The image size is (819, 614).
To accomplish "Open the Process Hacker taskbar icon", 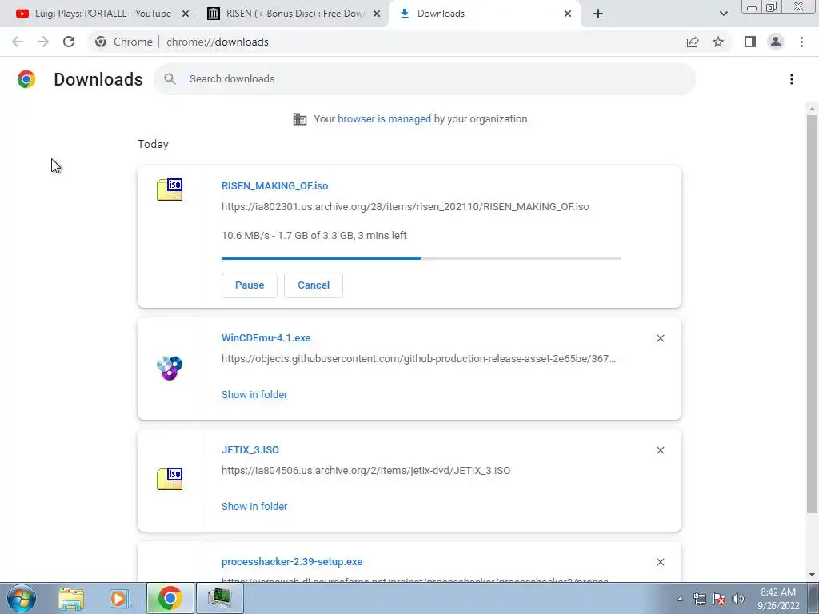I will pyautogui.click(x=219, y=598).
